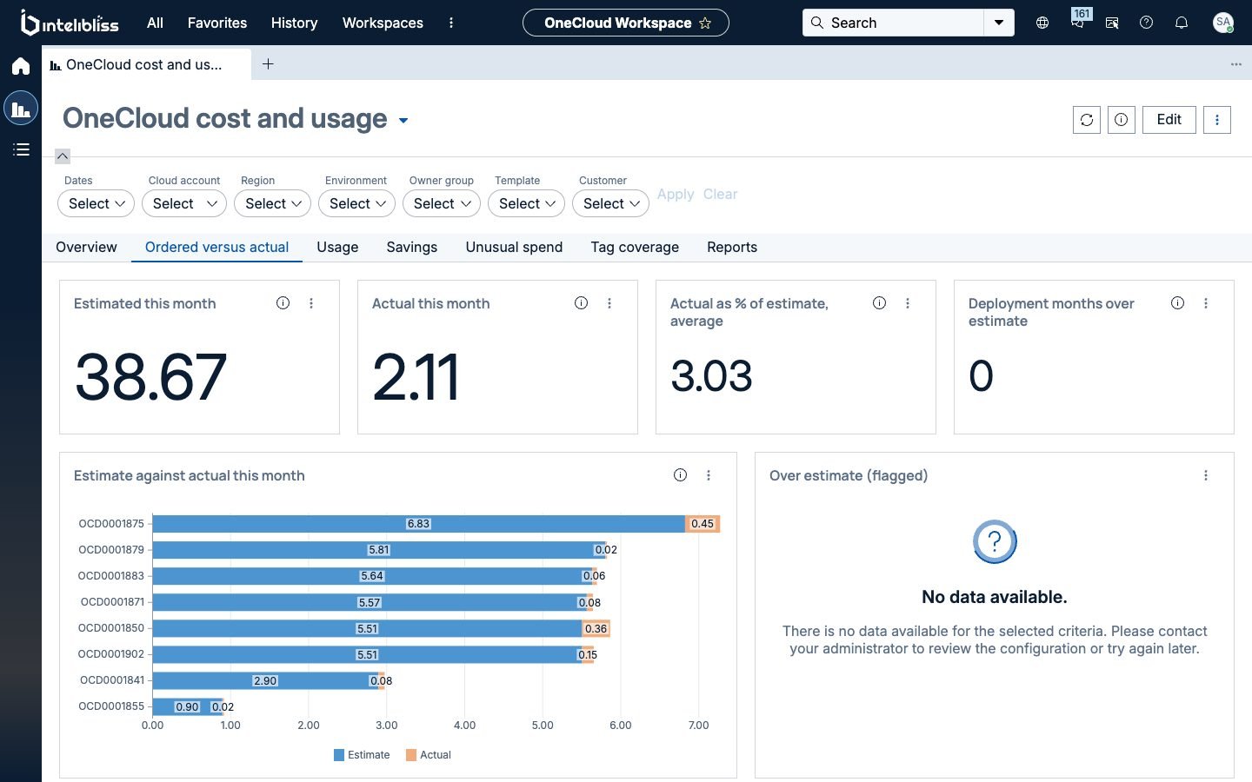Screen dimensions: 1252x782
Task: Switch to the Savings tab
Action: [411, 248]
